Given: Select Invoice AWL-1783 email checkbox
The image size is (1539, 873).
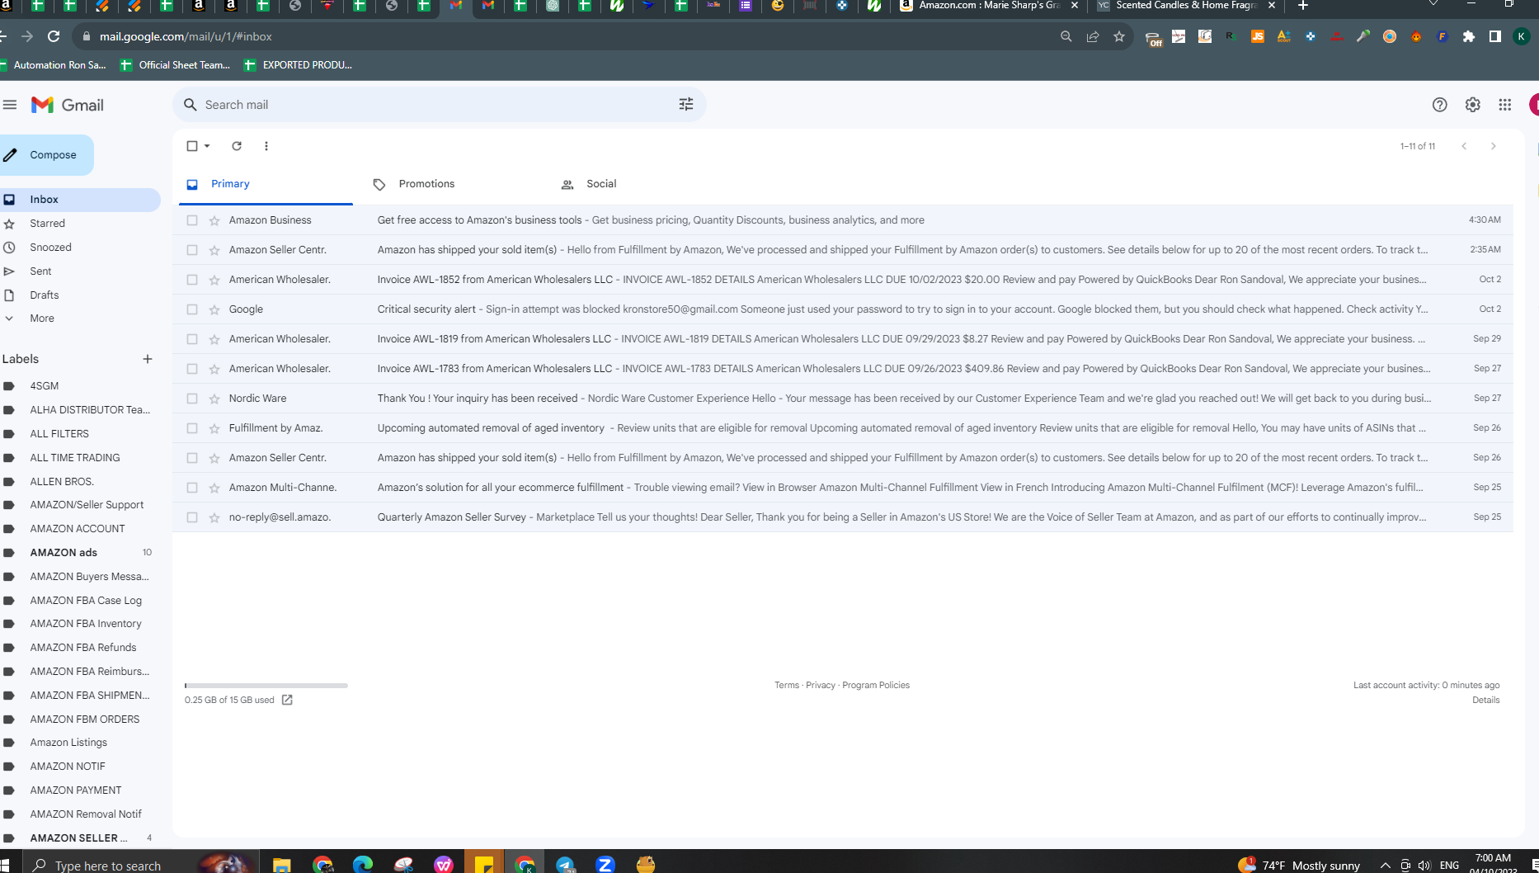Looking at the screenshot, I should pyautogui.click(x=192, y=369).
